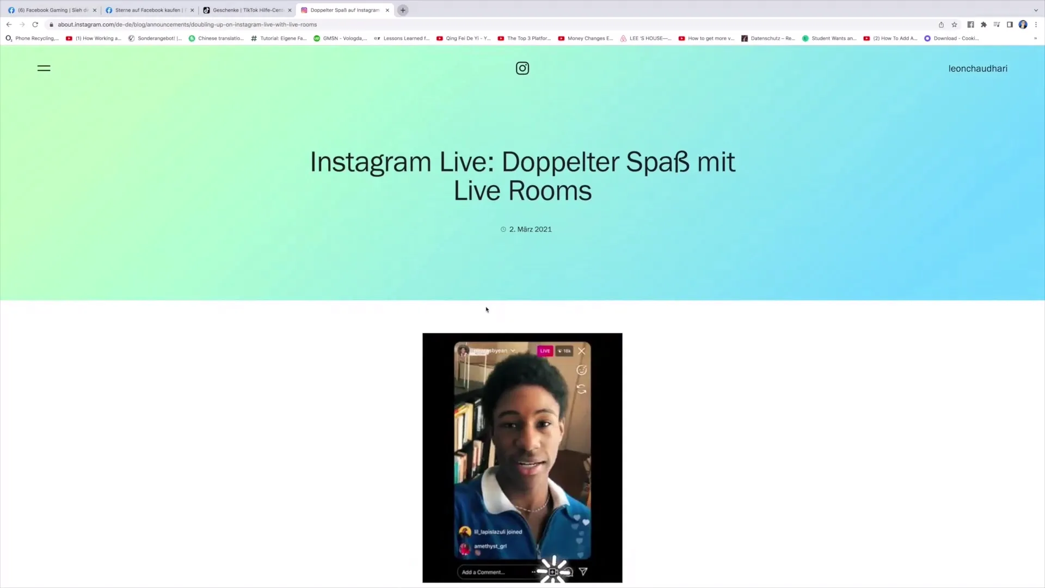Open the LEE'S HOUSE Airbnb bookmark
Image resolution: width=1045 pixels, height=588 pixels.
(x=646, y=39)
